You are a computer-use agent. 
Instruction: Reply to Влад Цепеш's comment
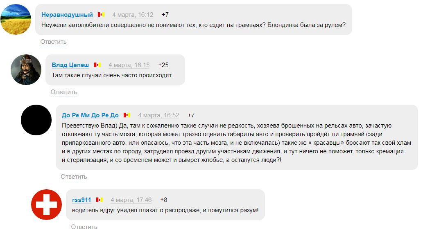[x=63, y=92]
